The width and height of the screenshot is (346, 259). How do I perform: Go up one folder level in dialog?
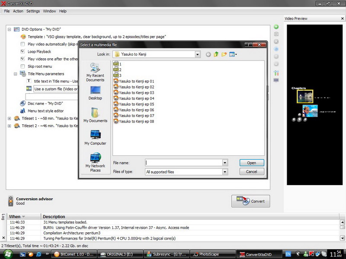click(216, 54)
